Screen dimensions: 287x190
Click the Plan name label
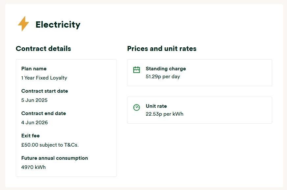tap(34, 69)
